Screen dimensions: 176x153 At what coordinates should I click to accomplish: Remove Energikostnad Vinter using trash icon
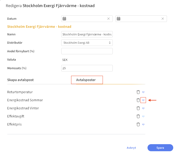click(138, 108)
